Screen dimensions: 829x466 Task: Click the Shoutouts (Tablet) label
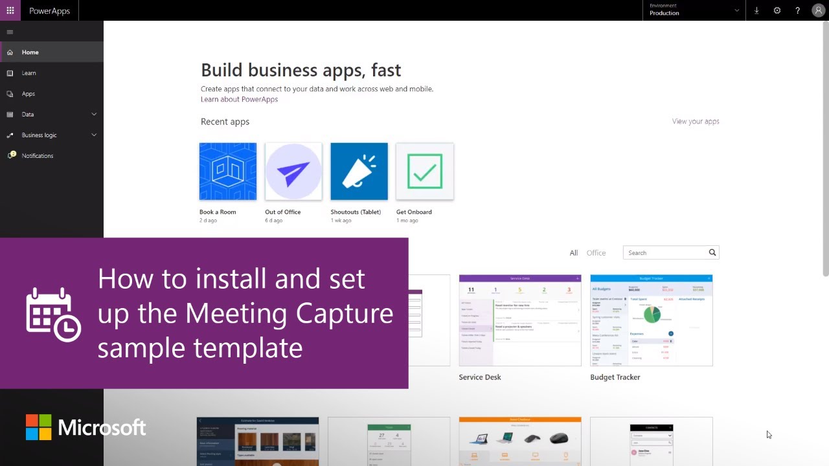click(x=356, y=212)
